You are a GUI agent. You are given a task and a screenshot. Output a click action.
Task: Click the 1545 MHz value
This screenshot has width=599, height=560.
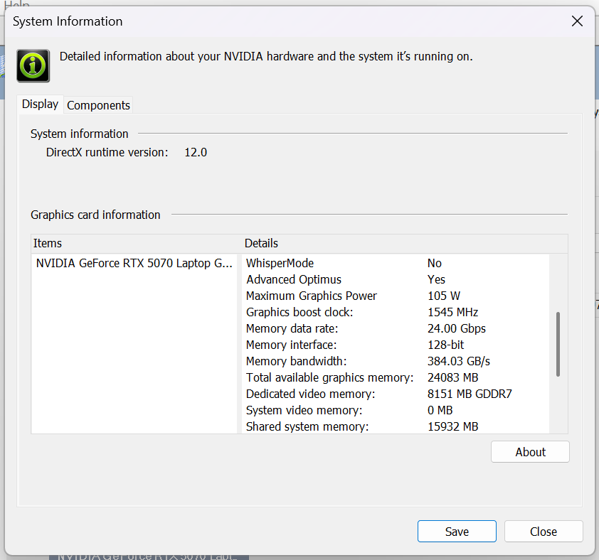(452, 312)
